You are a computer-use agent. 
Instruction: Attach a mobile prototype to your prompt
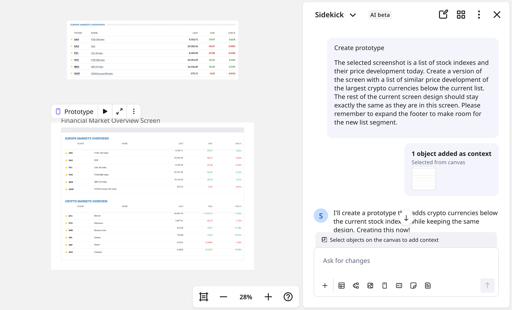[385, 286]
